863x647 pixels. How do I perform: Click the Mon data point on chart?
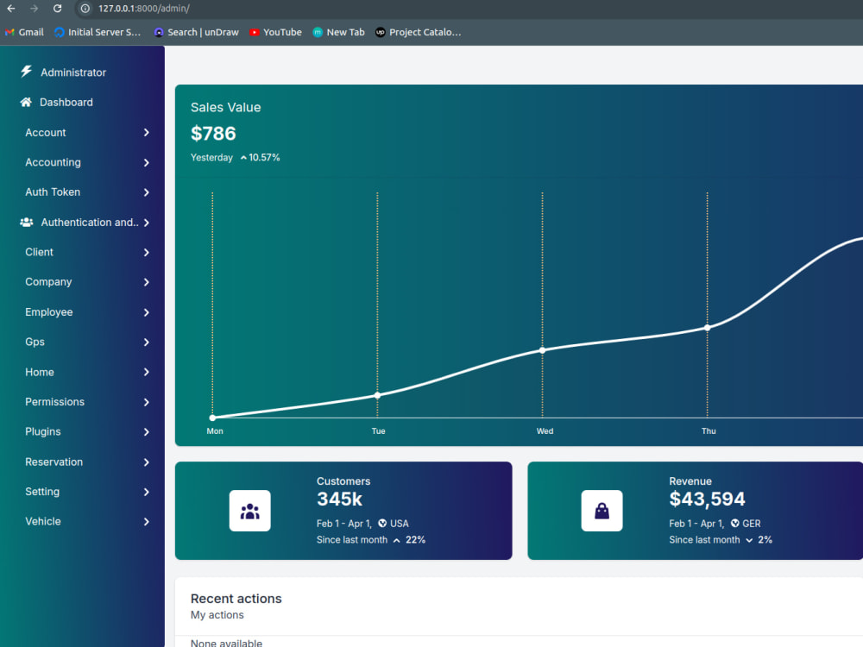212,418
